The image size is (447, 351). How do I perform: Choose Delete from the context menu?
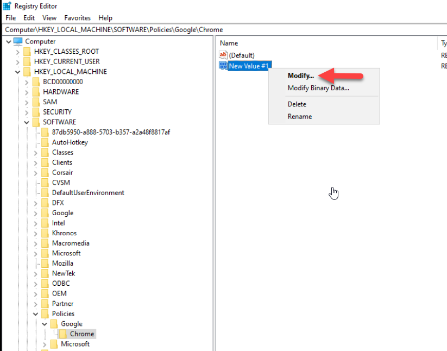(297, 104)
